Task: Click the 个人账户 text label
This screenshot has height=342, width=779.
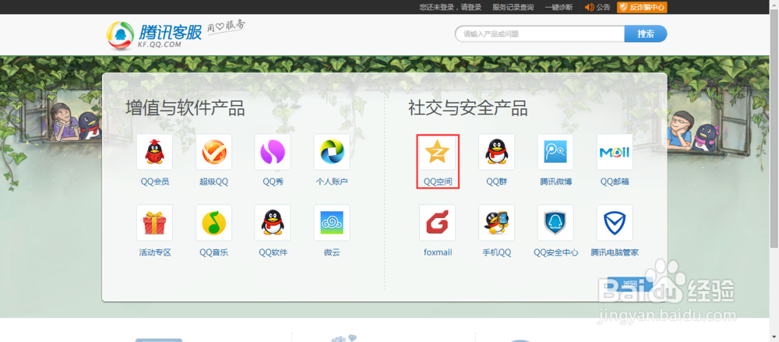Action: click(x=332, y=182)
